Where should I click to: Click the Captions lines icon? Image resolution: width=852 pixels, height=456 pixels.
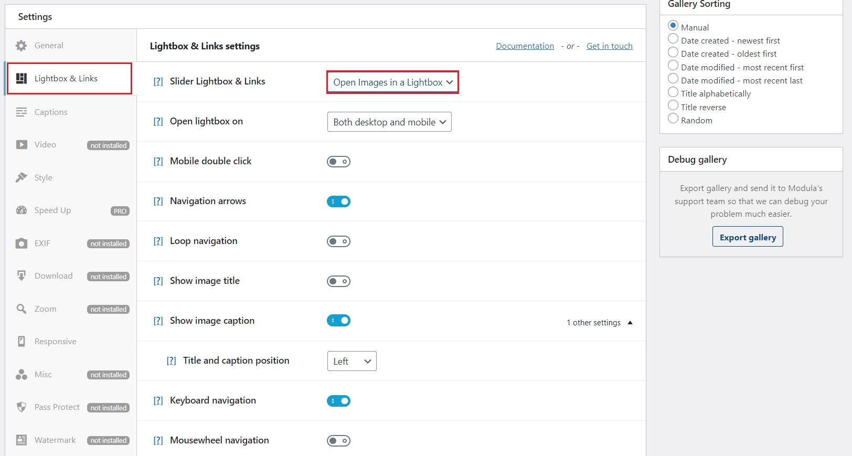(x=21, y=112)
